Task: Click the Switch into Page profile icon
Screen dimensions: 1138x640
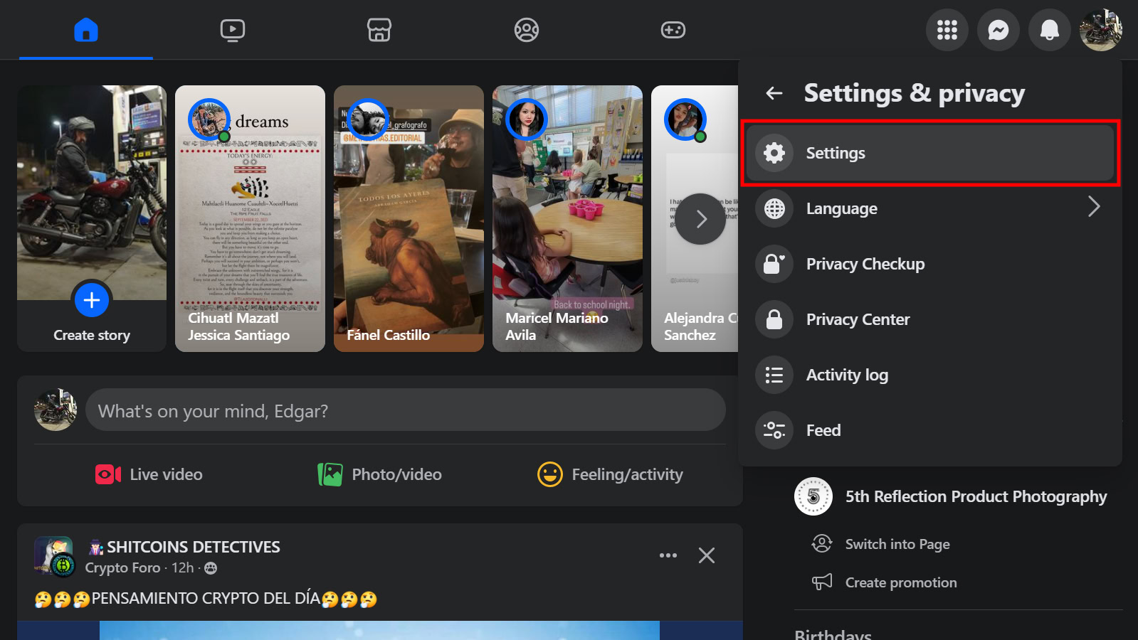Action: point(822,544)
